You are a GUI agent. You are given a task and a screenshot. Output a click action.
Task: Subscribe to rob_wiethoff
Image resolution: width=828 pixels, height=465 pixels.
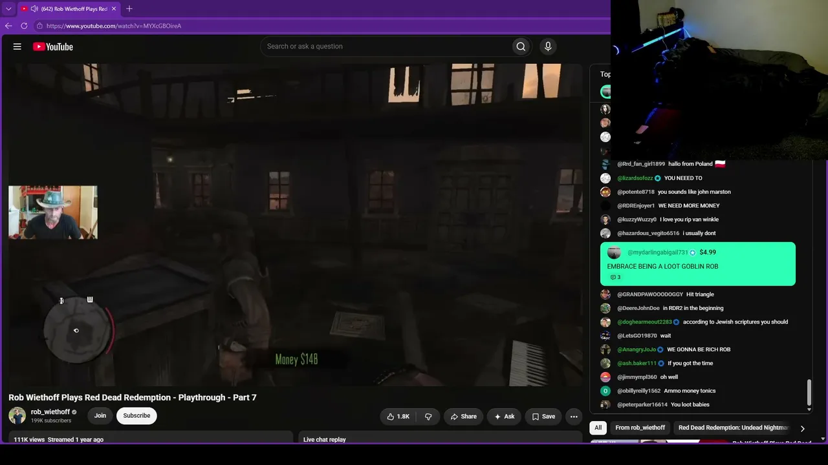click(136, 416)
